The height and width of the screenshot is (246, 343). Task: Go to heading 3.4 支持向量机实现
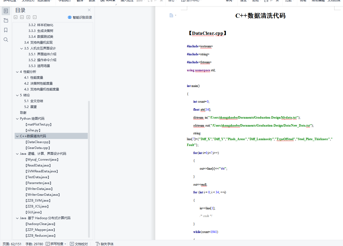pos(38,43)
